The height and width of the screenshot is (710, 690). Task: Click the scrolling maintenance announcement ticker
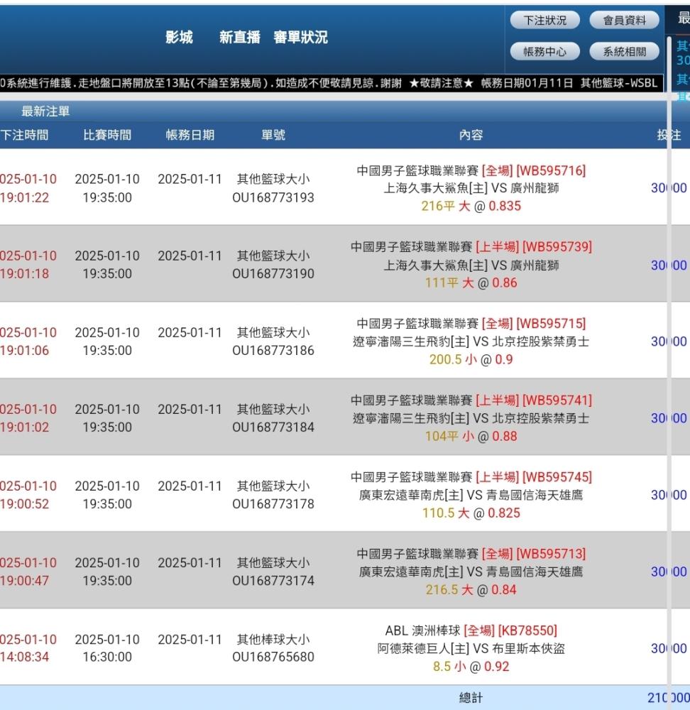click(330, 83)
